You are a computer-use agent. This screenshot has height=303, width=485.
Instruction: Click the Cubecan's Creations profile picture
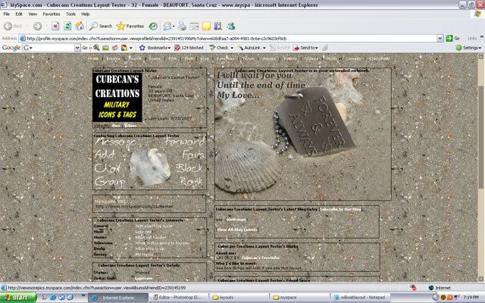117,97
